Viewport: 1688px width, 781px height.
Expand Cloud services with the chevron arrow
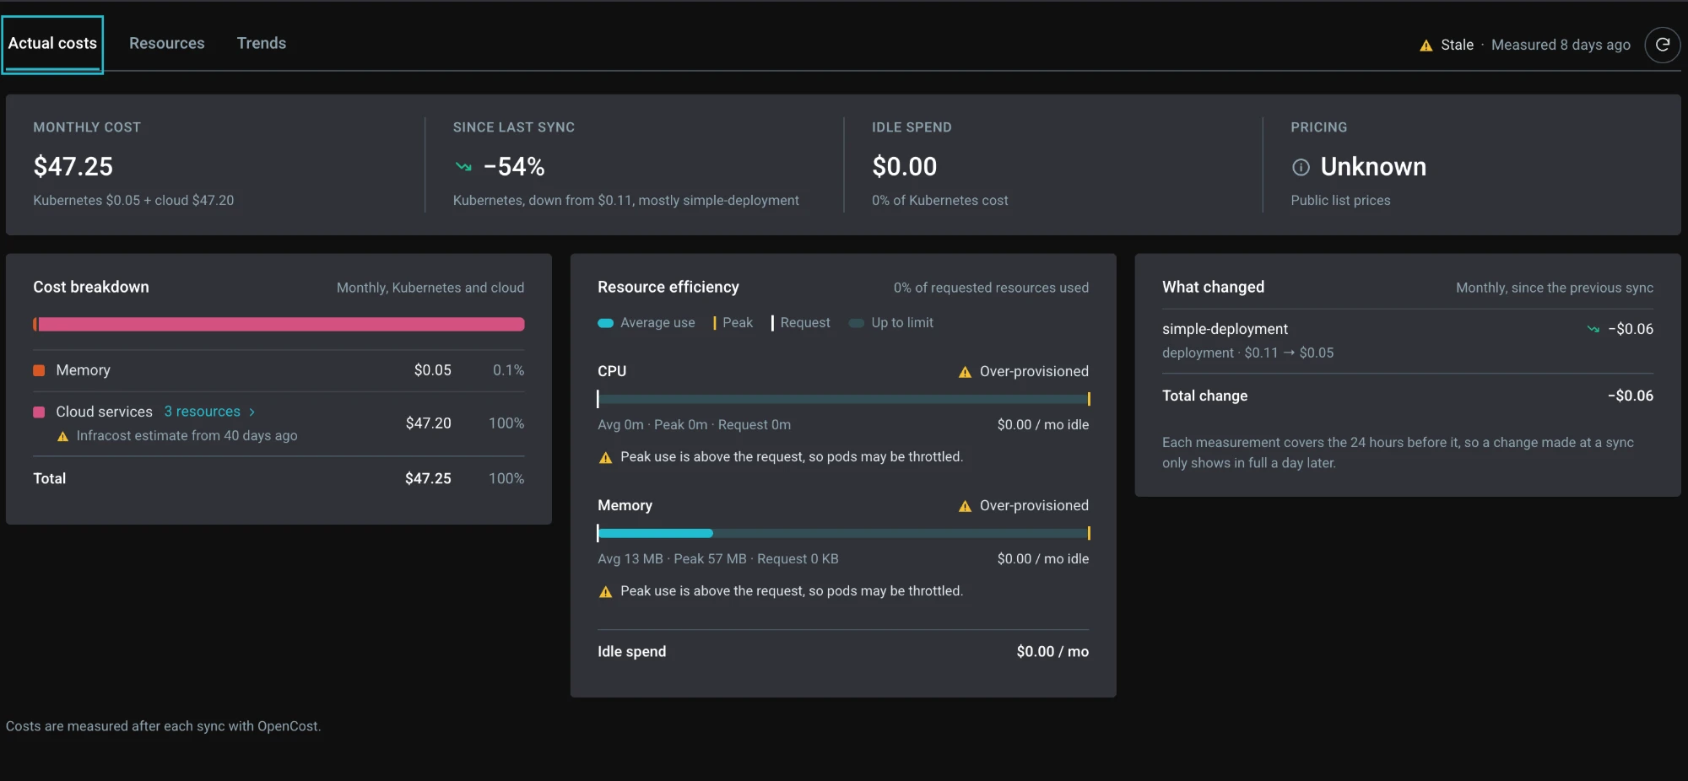[x=252, y=412]
